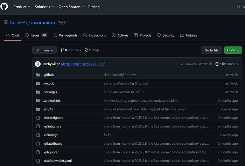Open the GitHub home logo
245x166 pixels.
pos(4,7)
